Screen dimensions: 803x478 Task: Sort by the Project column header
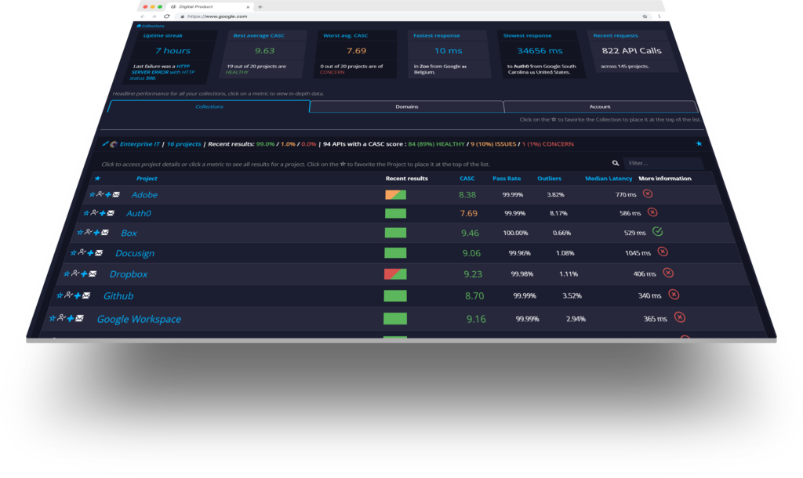(147, 179)
